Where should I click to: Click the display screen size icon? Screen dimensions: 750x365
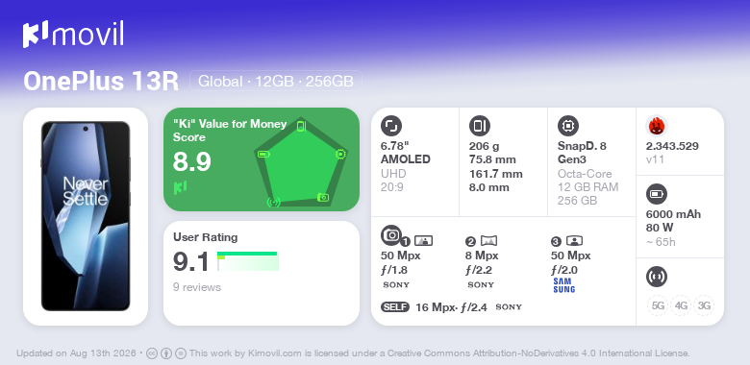391,126
